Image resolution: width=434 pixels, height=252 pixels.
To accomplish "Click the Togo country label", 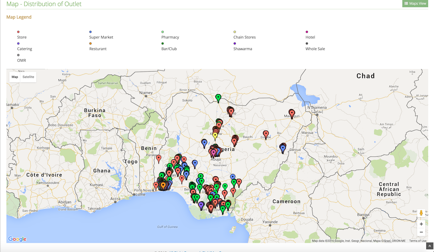I will (131, 162).
